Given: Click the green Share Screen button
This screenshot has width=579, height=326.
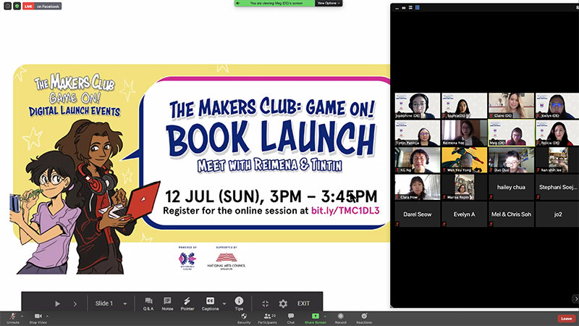Looking at the screenshot, I should point(316,318).
